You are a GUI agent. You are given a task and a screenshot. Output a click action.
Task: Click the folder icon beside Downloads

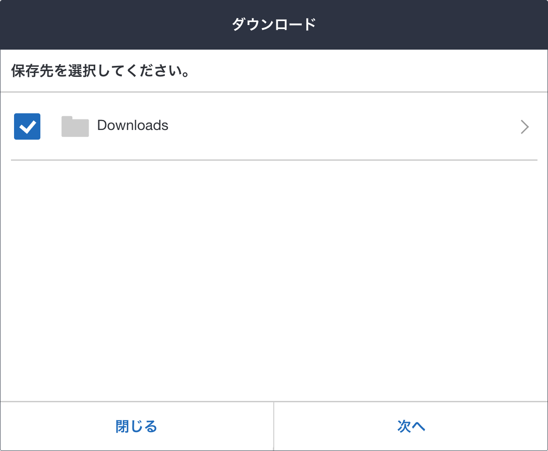pos(75,126)
